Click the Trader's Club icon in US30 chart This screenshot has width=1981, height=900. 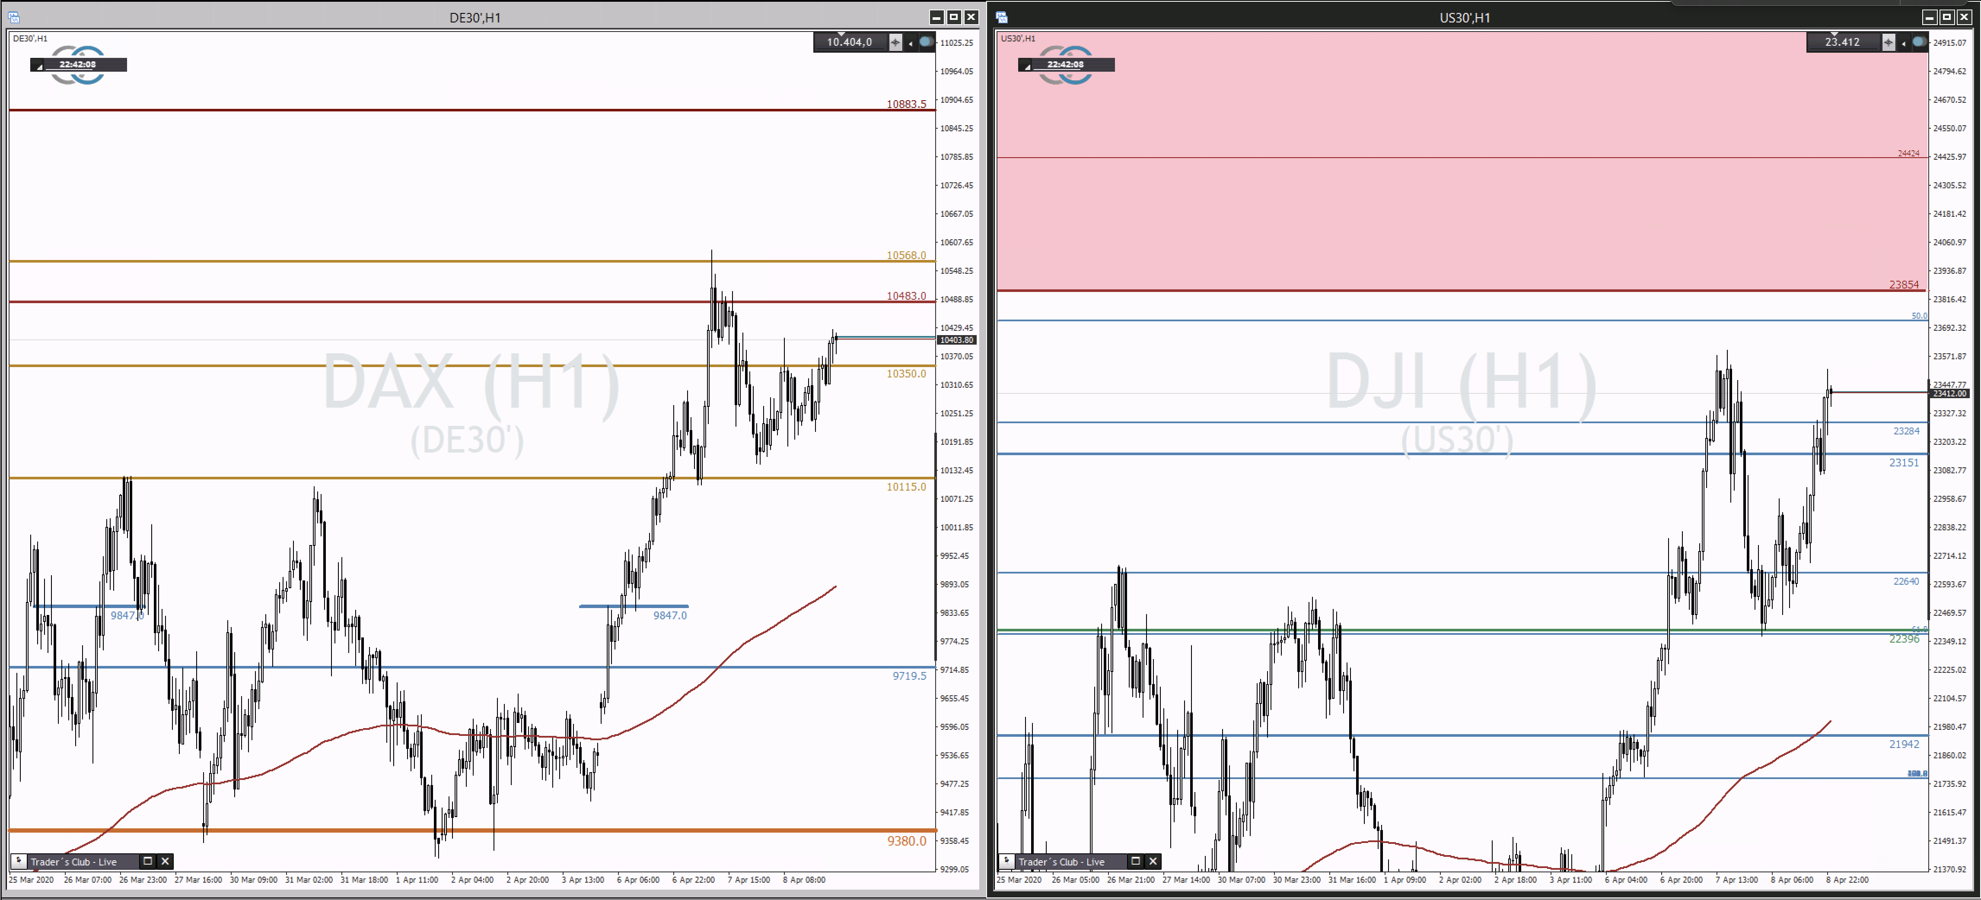tap(1006, 861)
